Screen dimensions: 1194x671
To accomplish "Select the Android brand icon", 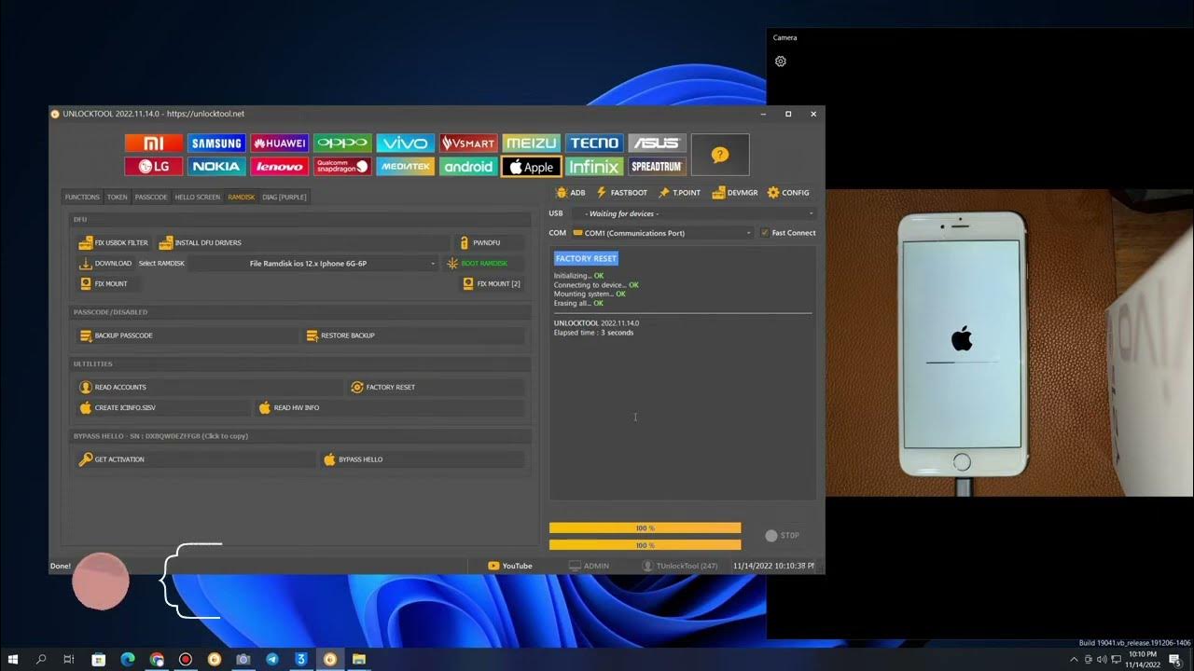I will click(x=468, y=167).
